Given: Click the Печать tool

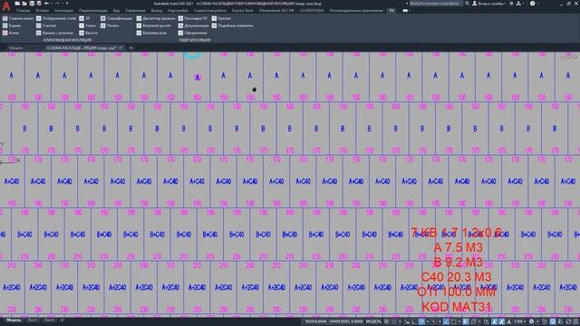Looking at the screenshot, I should tap(110, 25).
